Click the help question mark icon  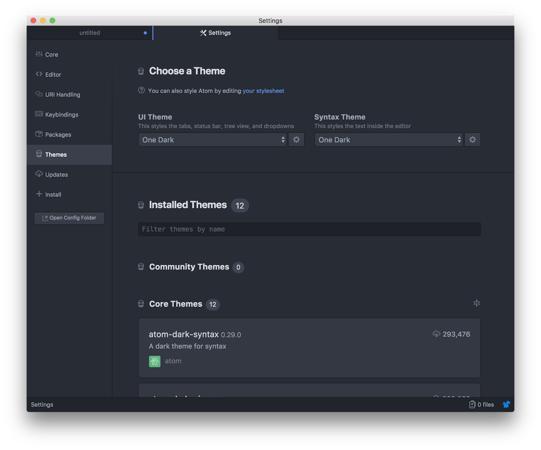click(x=141, y=90)
